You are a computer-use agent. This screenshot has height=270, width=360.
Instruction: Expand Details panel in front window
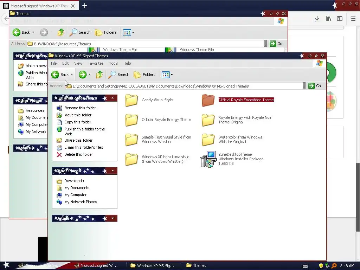click(x=113, y=218)
